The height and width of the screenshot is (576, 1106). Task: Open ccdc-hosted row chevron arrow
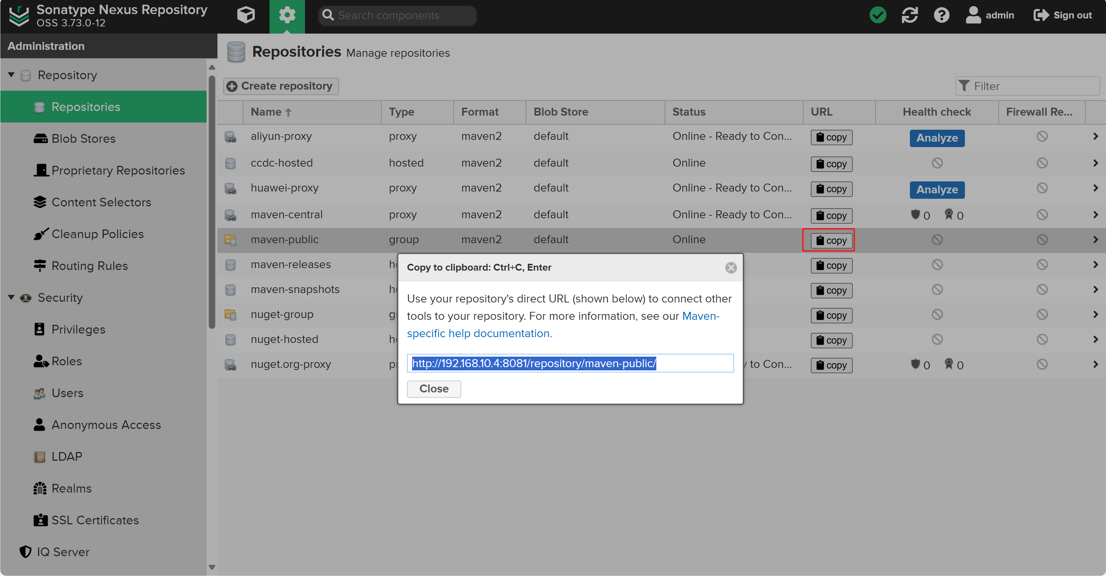point(1095,163)
